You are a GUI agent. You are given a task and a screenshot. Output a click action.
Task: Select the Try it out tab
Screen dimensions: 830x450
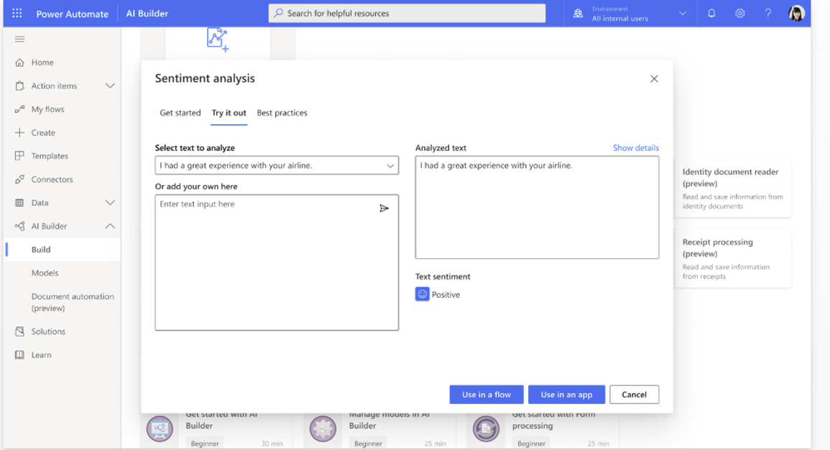(x=229, y=113)
